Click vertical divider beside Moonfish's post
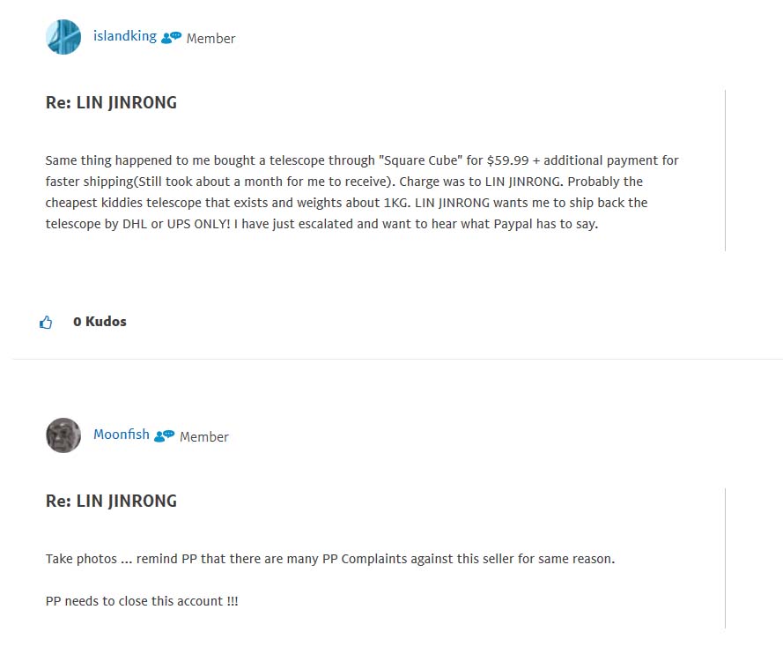Screen dimensions: 783x669 [725, 558]
